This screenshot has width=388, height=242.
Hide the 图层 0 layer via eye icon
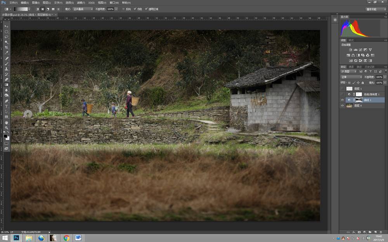342,105
